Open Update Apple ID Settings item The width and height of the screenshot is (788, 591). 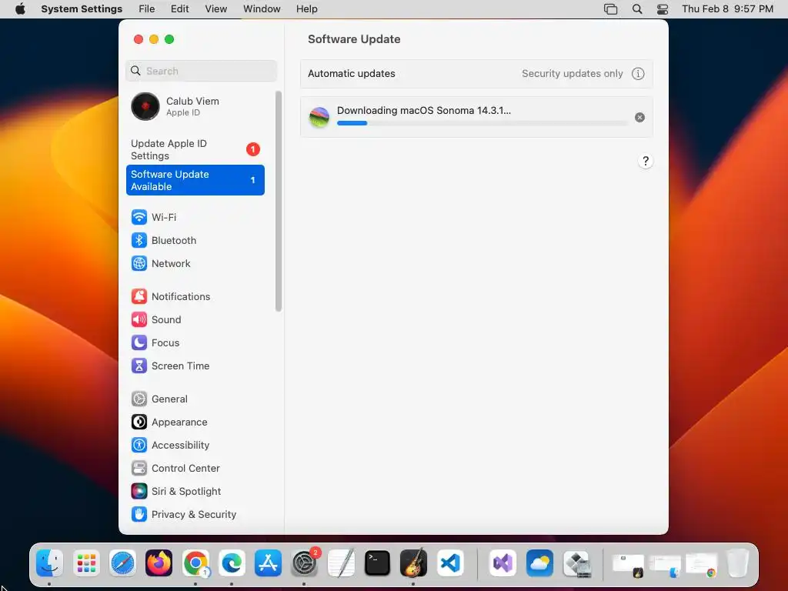click(x=195, y=150)
